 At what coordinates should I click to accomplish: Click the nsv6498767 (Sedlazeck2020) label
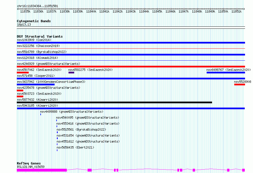tap(229, 70)
